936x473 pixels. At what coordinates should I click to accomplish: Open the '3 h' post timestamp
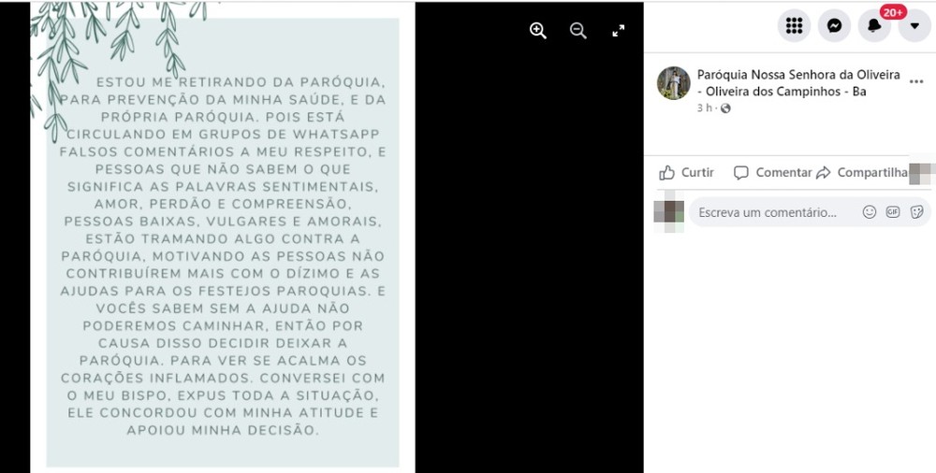pos(705,108)
